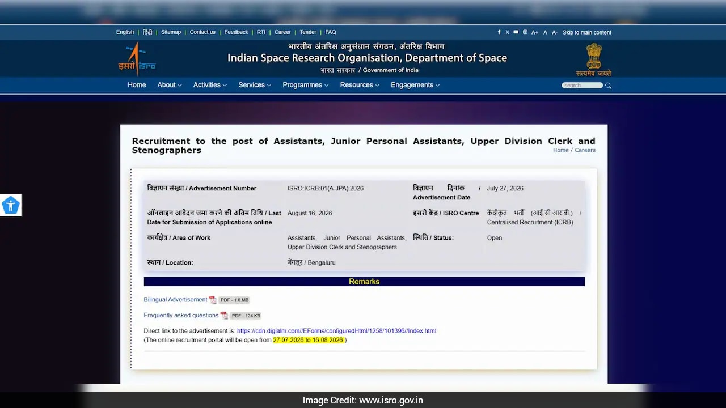This screenshot has height=408, width=726.
Task: Click Home breadcrumb link
Action: [560, 150]
